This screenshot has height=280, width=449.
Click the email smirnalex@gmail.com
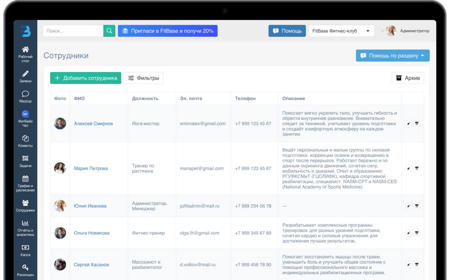(x=203, y=124)
